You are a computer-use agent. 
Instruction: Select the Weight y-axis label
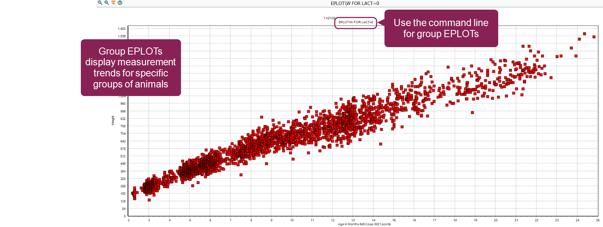coord(113,121)
